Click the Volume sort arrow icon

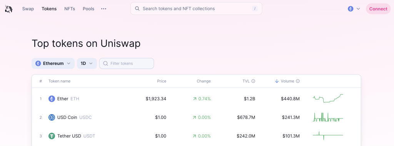pyautogui.click(x=277, y=81)
